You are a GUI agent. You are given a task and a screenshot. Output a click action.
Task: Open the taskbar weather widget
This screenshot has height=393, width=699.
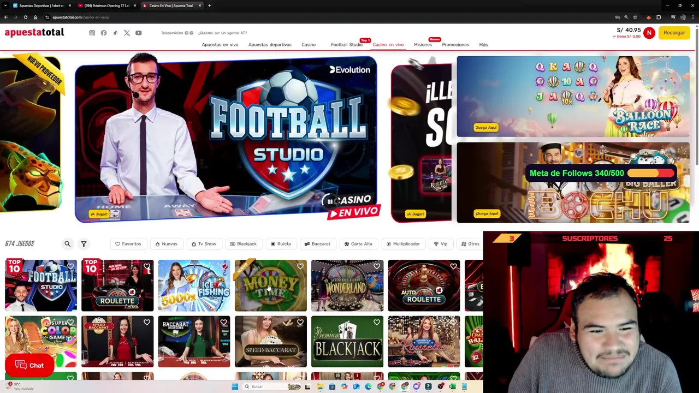pos(20,386)
